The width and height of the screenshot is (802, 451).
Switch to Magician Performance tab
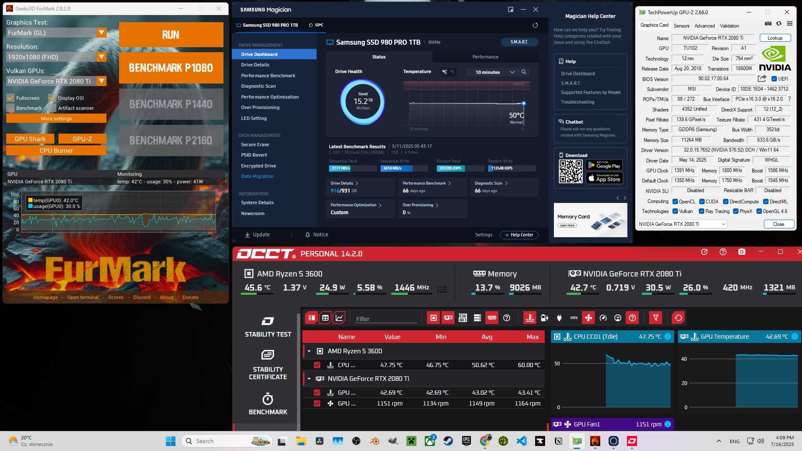pos(485,57)
